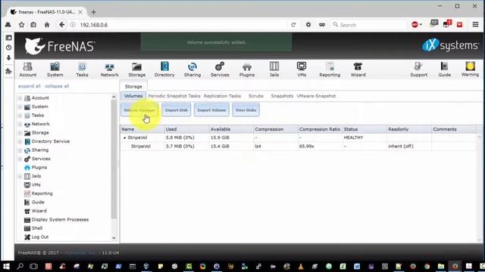
Task: Click the sidebar tree scrollbar
Action: pos(114,159)
